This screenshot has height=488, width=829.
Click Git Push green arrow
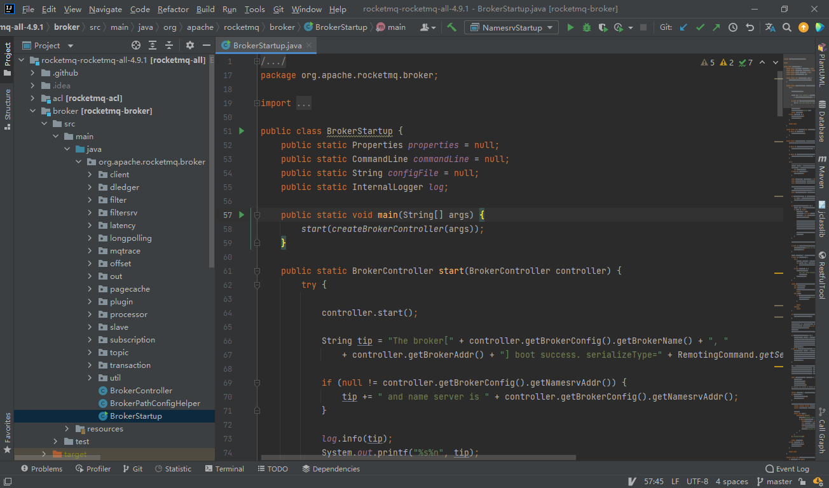(716, 27)
